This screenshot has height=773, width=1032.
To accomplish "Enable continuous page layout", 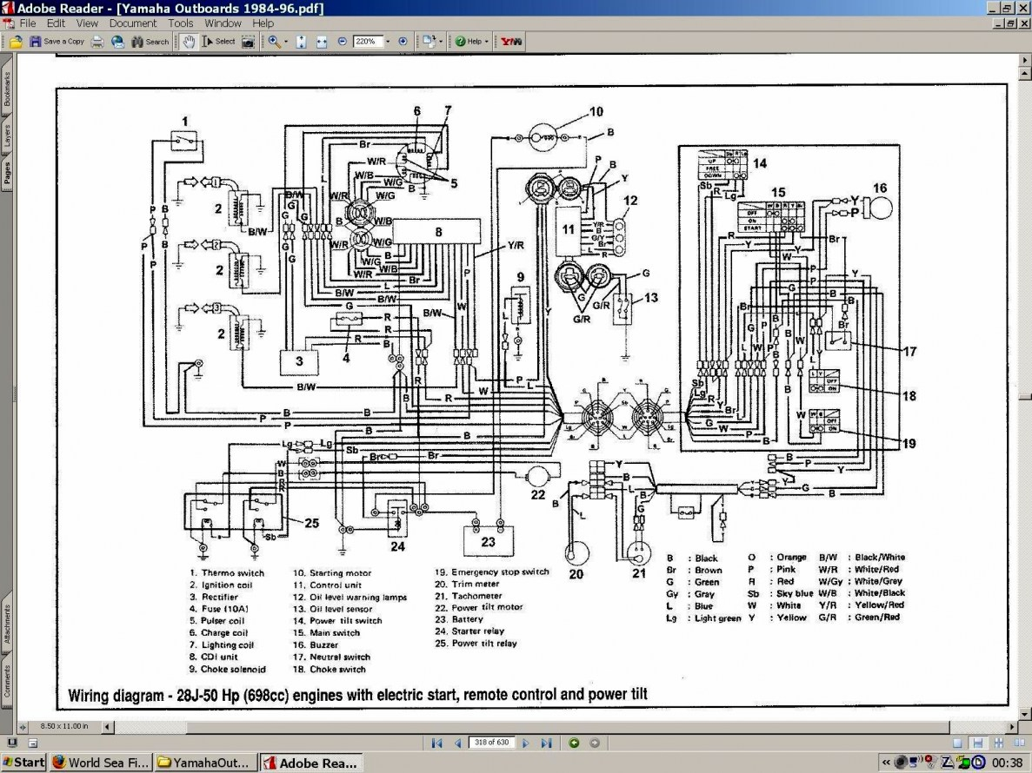I will 978,743.
